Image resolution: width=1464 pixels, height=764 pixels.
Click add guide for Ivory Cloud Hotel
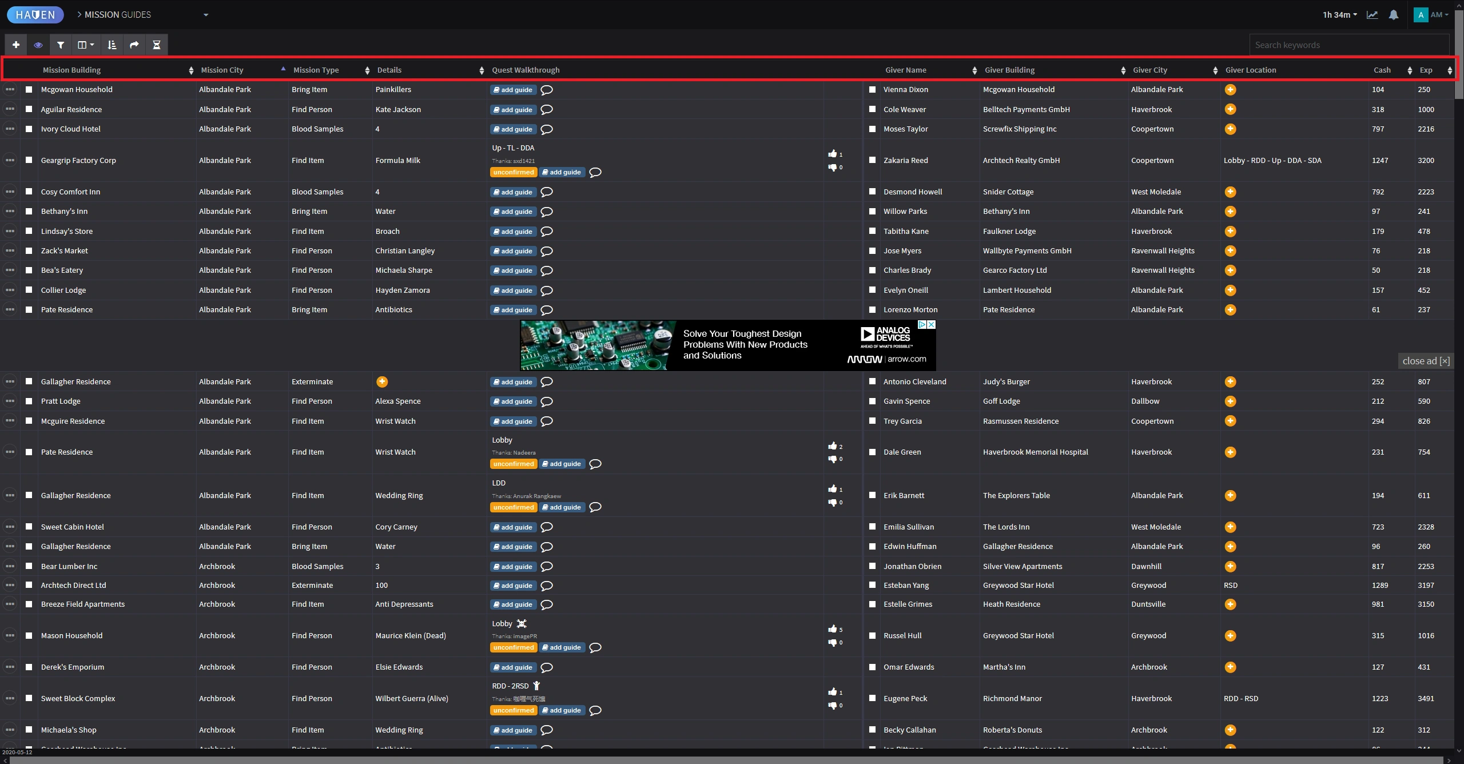[x=513, y=129]
